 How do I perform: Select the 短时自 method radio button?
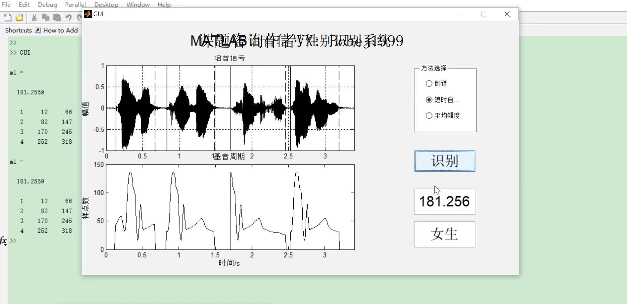(429, 99)
